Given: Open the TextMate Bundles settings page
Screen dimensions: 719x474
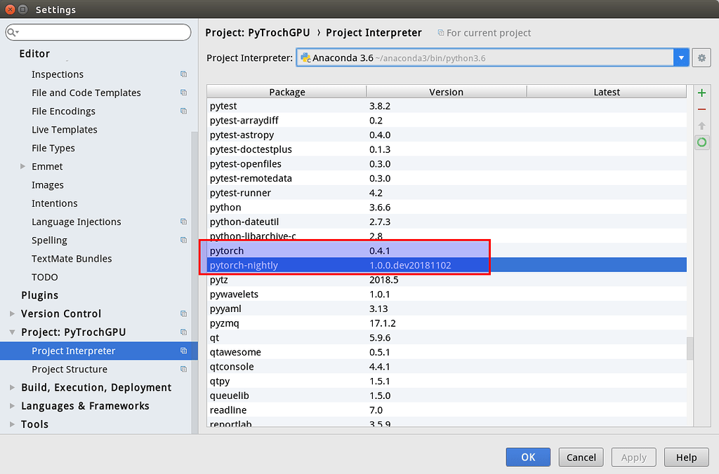Looking at the screenshot, I should 72,258.
